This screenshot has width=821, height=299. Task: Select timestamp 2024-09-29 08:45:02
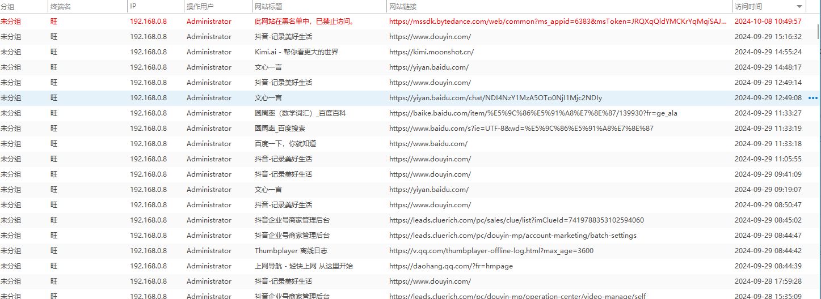coord(768,220)
